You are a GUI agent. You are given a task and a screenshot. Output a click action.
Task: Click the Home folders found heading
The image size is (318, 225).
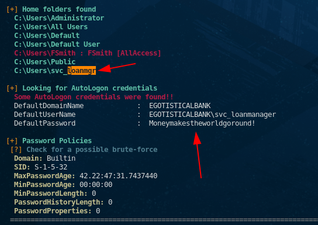59,9
